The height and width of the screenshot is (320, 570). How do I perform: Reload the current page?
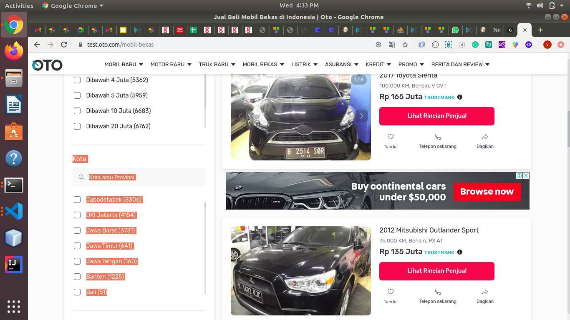click(x=64, y=45)
